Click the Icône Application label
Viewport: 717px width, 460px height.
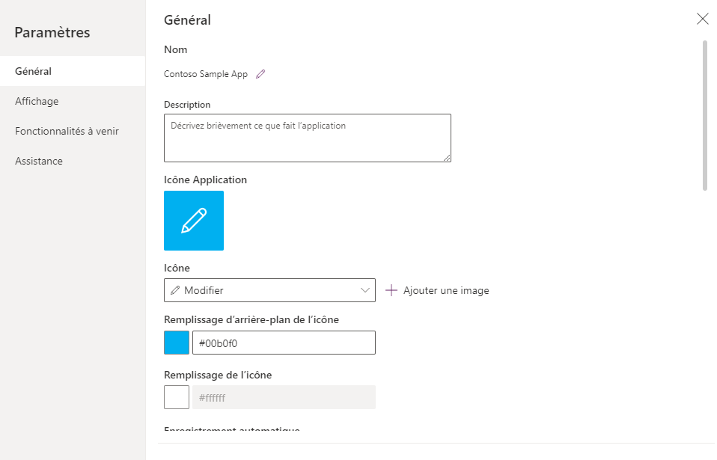coord(205,180)
